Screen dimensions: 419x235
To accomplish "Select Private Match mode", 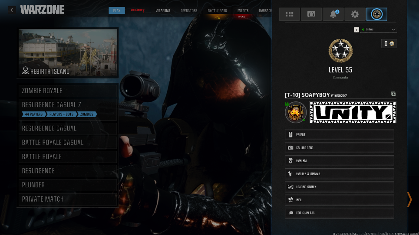I will pyautogui.click(x=68, y=199).
